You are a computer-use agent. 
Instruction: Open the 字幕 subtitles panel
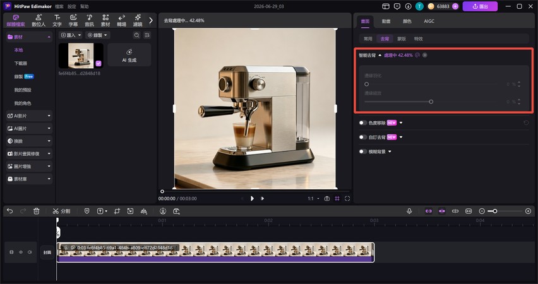(73, 21)
